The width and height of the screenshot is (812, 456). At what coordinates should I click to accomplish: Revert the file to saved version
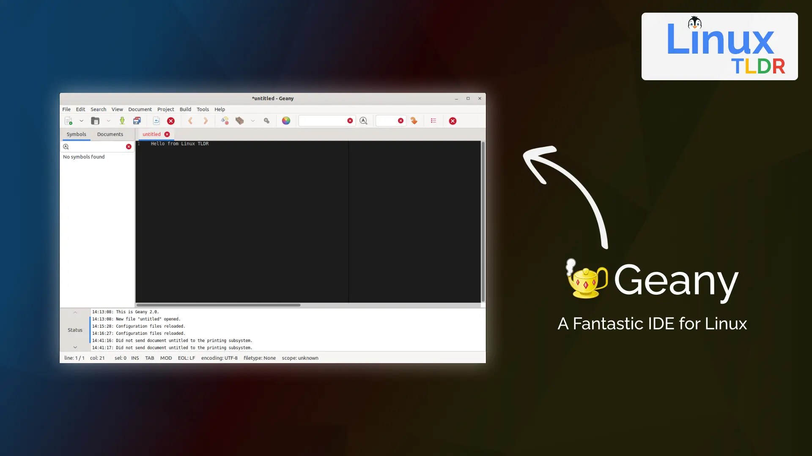point(156,121)
